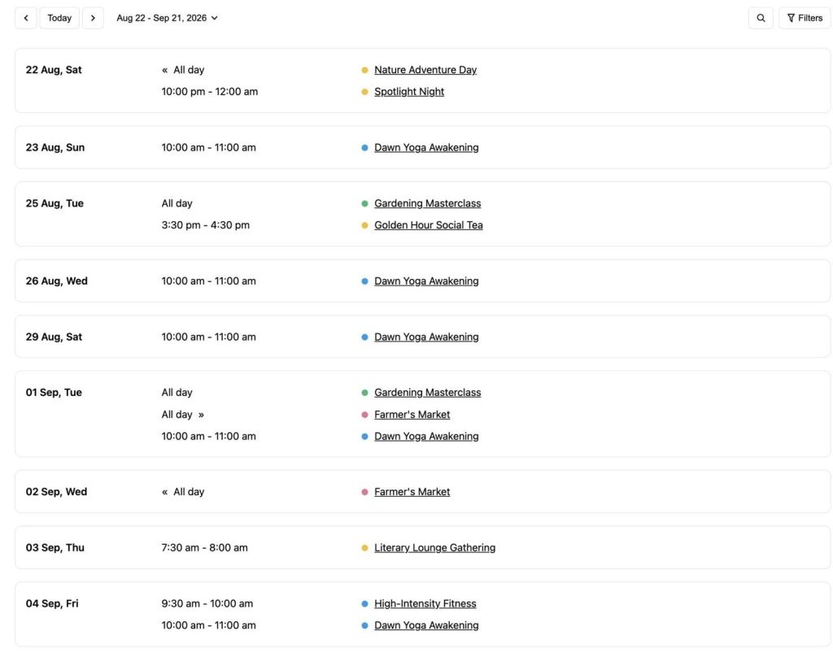Click the '25 Aug, Tue' date heading
Viewport: 833px width, 653px height.
(x=55, y=203)
